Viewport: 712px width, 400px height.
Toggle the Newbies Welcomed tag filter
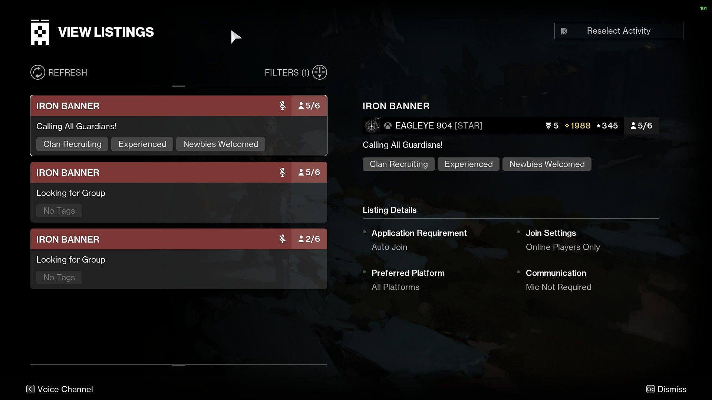coord(221,144)
